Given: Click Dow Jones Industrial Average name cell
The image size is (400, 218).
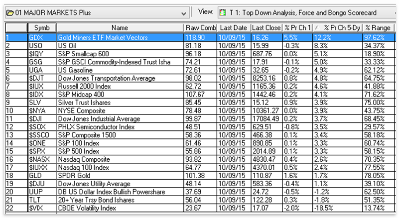Looking at the screenshot, I should tap(120, 119).
